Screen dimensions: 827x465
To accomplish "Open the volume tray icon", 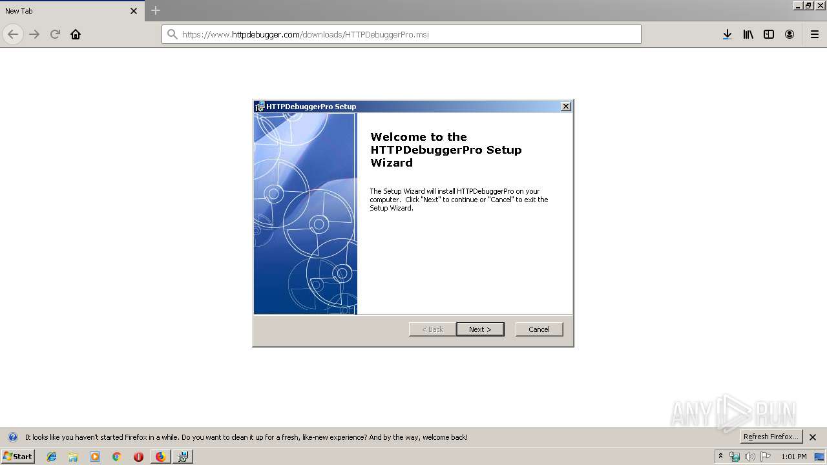I will point(750,457).
